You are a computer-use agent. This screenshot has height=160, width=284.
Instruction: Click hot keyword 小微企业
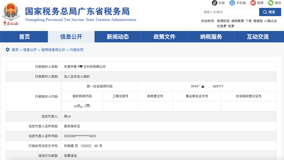270,21
